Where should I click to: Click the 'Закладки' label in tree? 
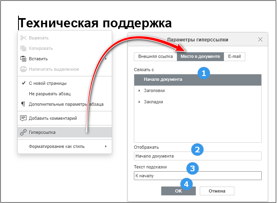coord(153,102)
